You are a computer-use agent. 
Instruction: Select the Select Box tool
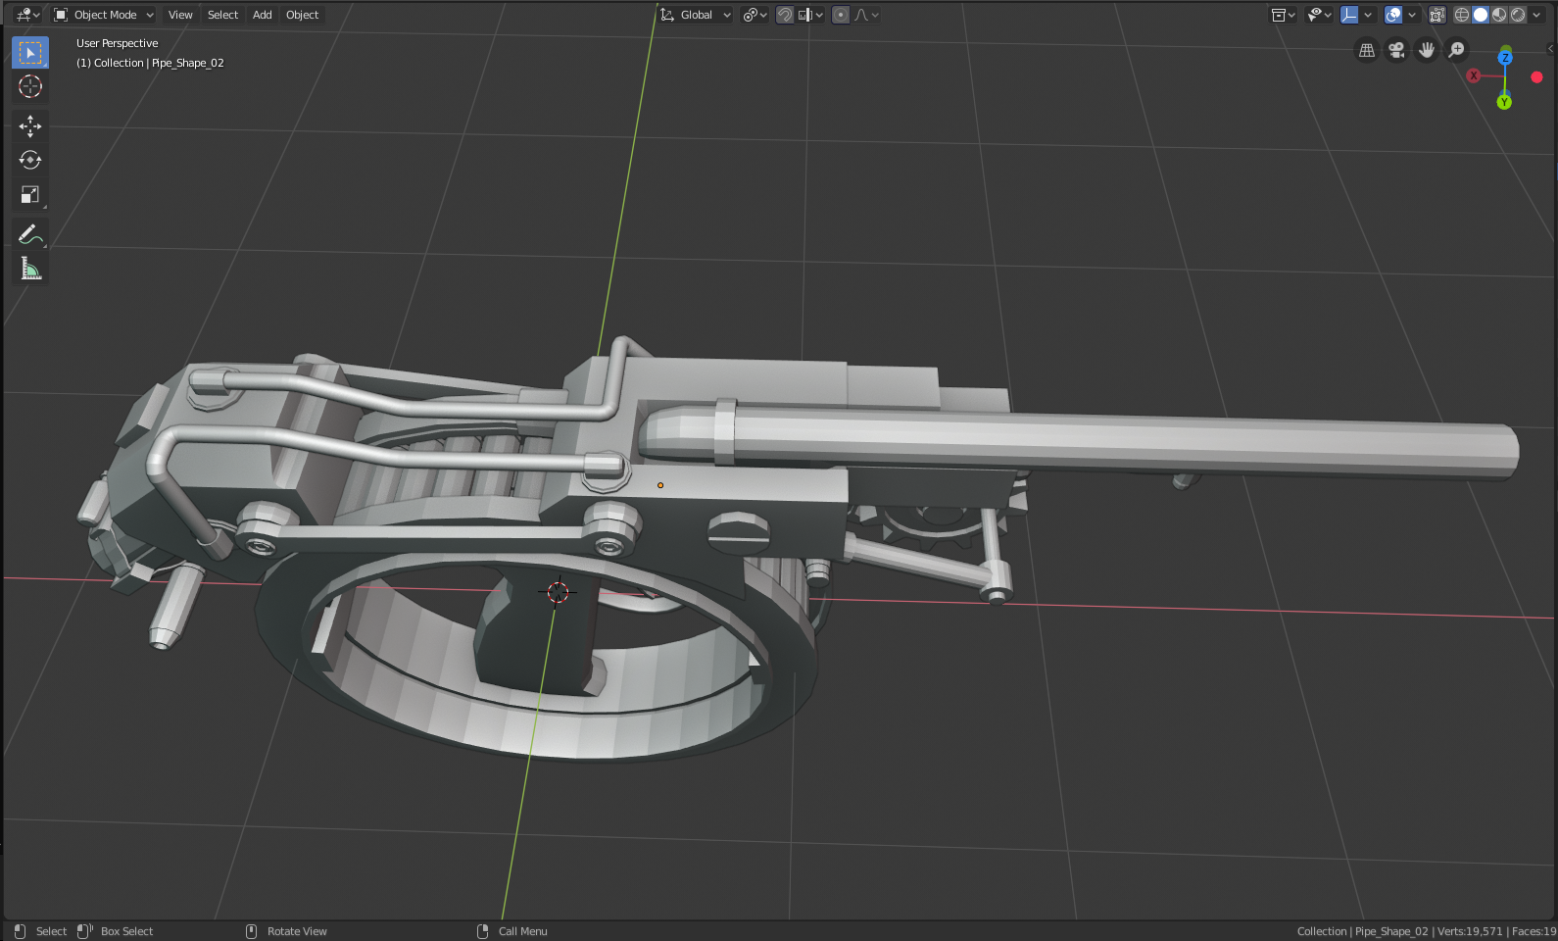point(30,53)
